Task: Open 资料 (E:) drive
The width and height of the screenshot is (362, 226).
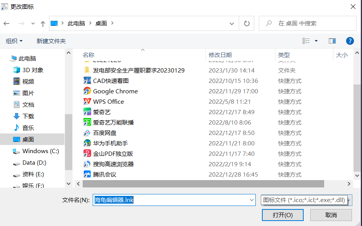Action: 33,174
